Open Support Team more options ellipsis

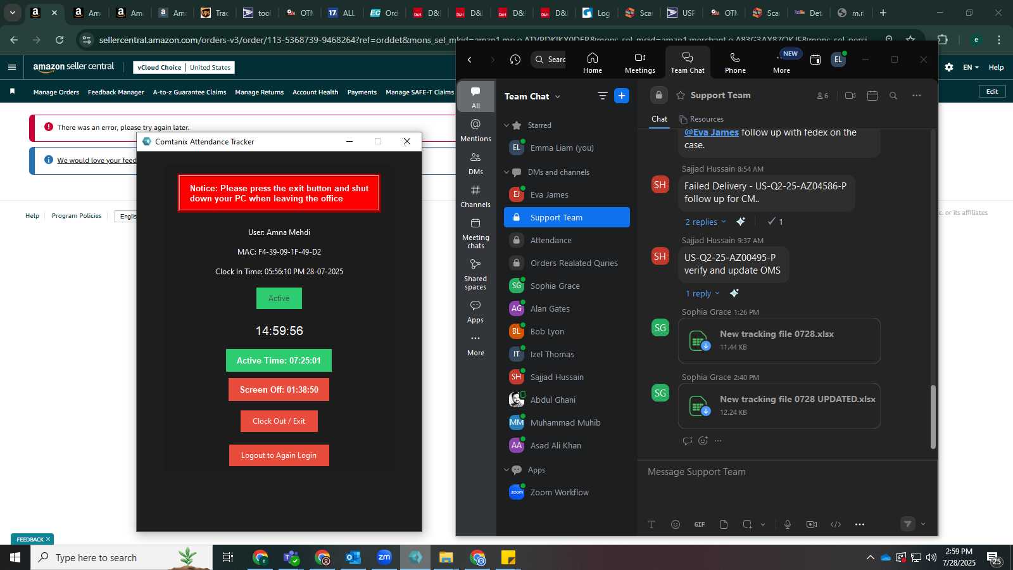916,96
